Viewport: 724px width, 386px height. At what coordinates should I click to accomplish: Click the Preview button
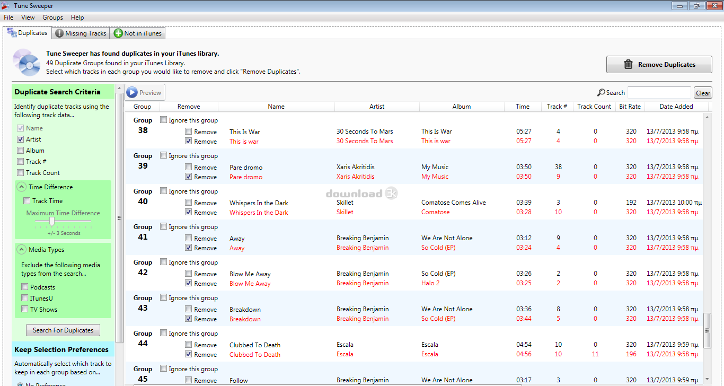(145, 92)
